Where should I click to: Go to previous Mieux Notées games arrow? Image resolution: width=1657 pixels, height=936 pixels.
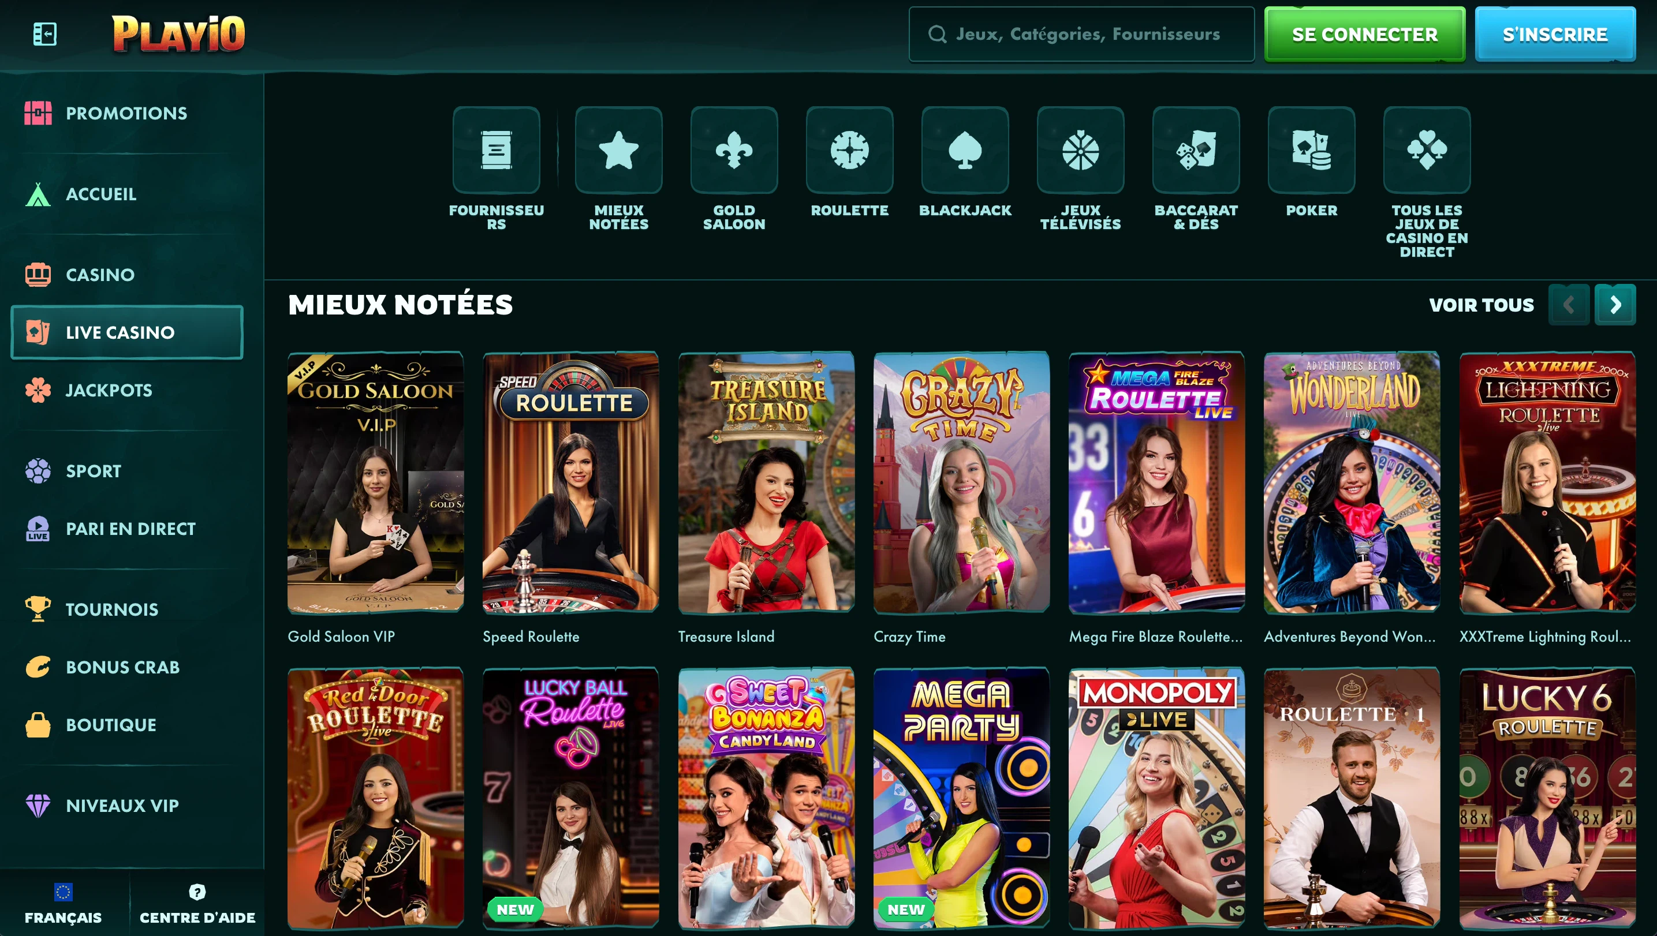(x=1569, y=305)
